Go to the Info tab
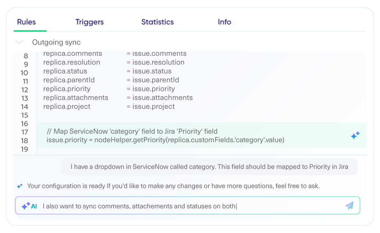Screen dimensions: 380x233 tap(225, 22)
